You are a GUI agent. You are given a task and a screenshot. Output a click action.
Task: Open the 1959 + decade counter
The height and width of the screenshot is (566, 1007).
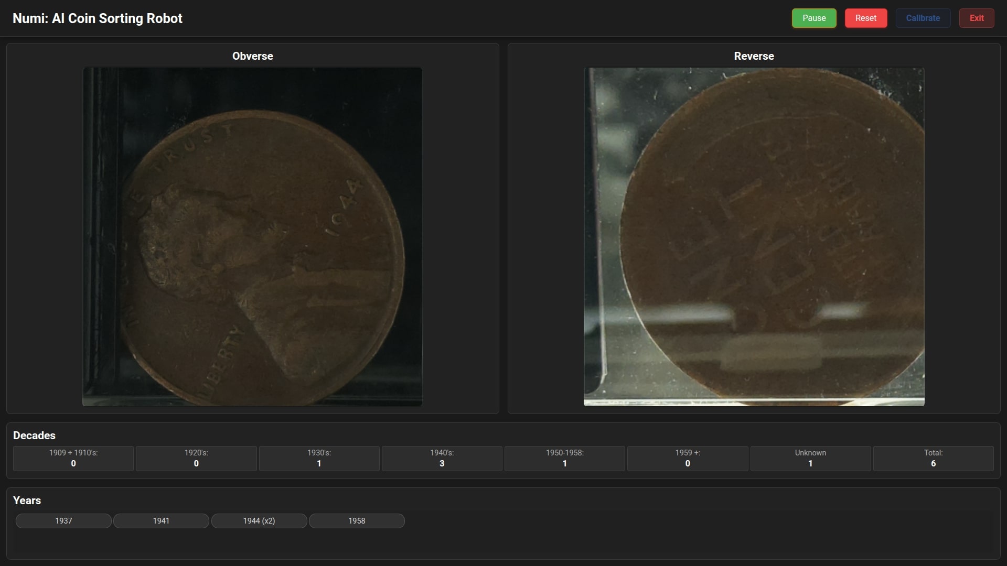coord(688,458)
